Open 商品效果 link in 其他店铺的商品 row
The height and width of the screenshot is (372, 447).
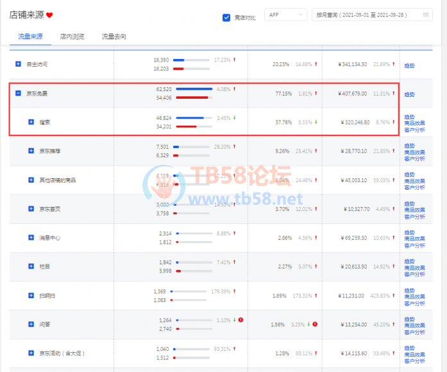(x=414, y=181)
